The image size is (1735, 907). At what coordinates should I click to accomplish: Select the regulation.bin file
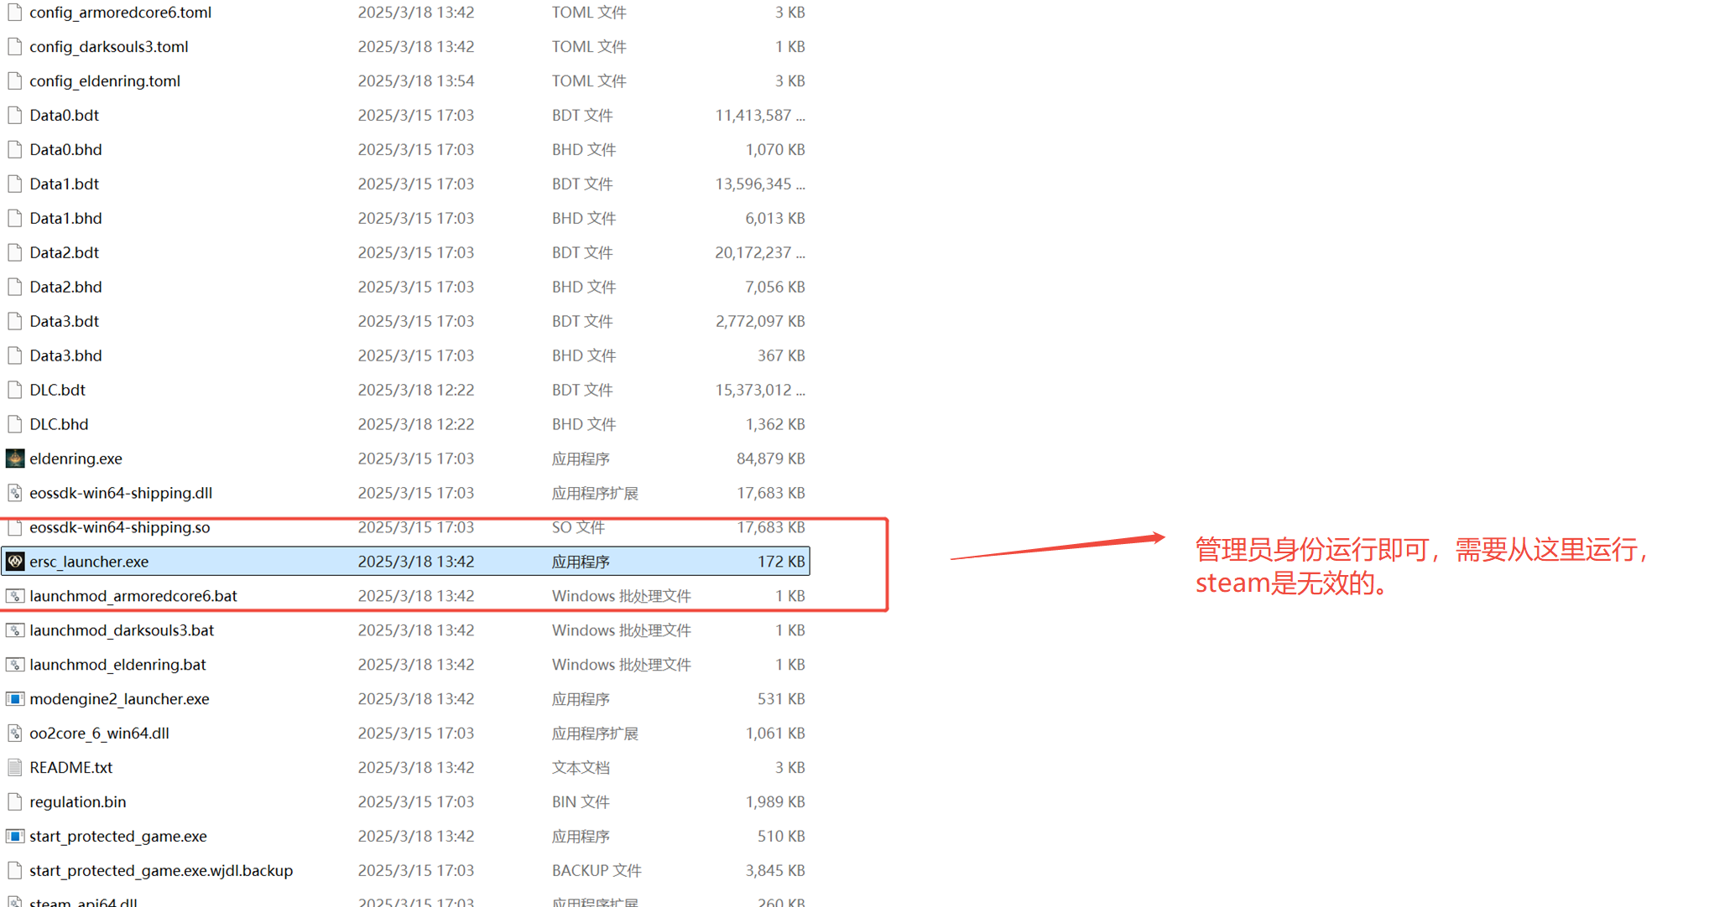click(x=78, y=802)
